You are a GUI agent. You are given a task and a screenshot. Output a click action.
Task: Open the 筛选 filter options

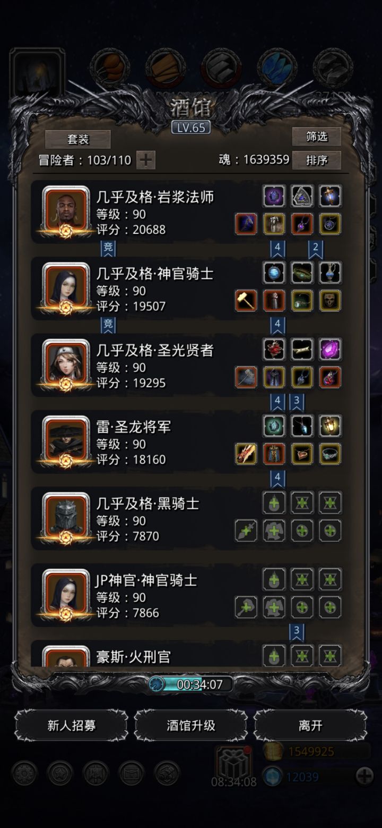click(316, 137)
